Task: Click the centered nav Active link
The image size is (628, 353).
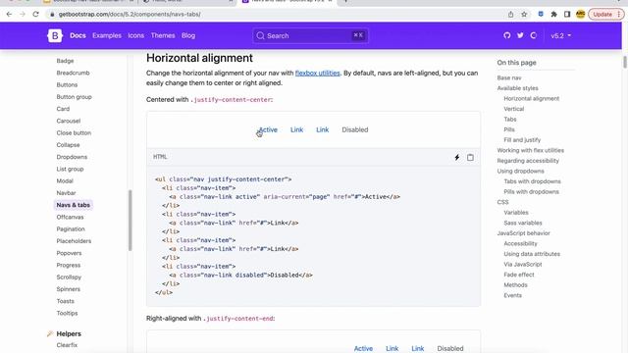Action: tap(268, 129)
